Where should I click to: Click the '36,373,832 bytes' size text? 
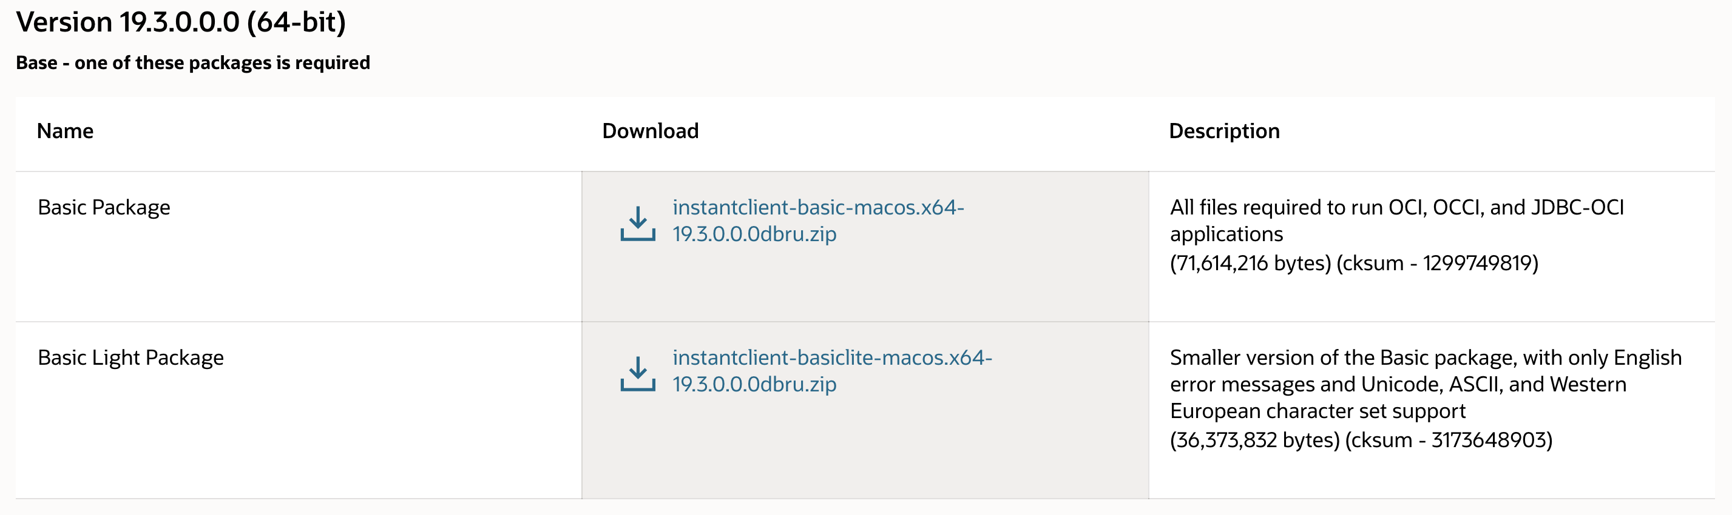click(x=1254, y=440)
